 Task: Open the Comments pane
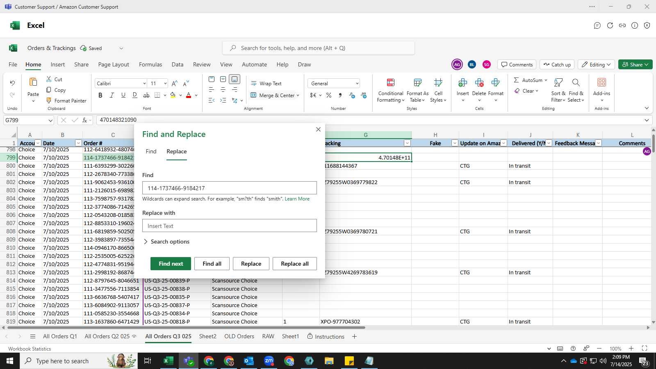(517, 64)
